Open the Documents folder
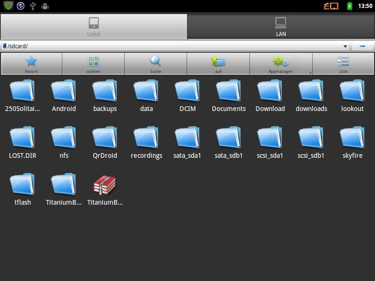The width and height of the screenshot is (375, 281). point(229,96)
